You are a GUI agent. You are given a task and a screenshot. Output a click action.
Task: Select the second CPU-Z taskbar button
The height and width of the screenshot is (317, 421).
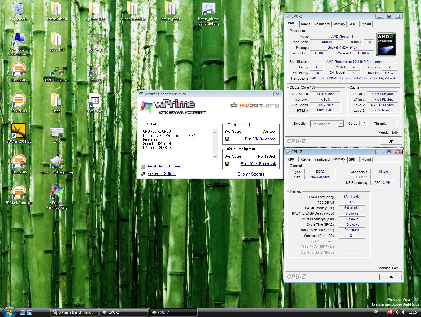coord(173,312)
